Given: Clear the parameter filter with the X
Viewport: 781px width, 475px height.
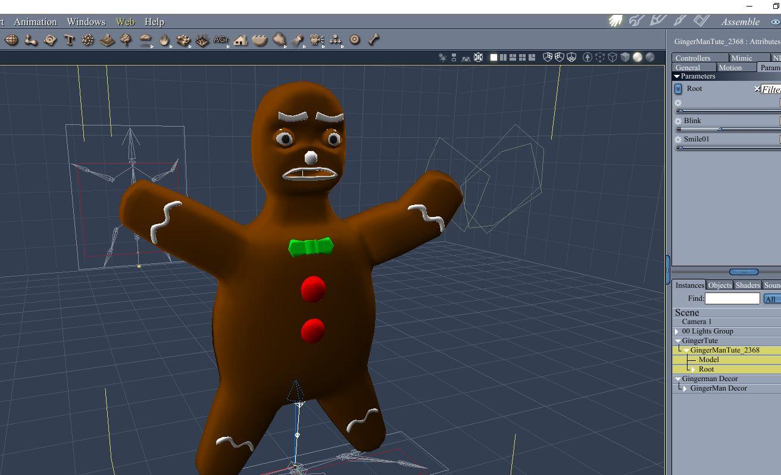Looking at the screenshot, I should coord(757,89).
